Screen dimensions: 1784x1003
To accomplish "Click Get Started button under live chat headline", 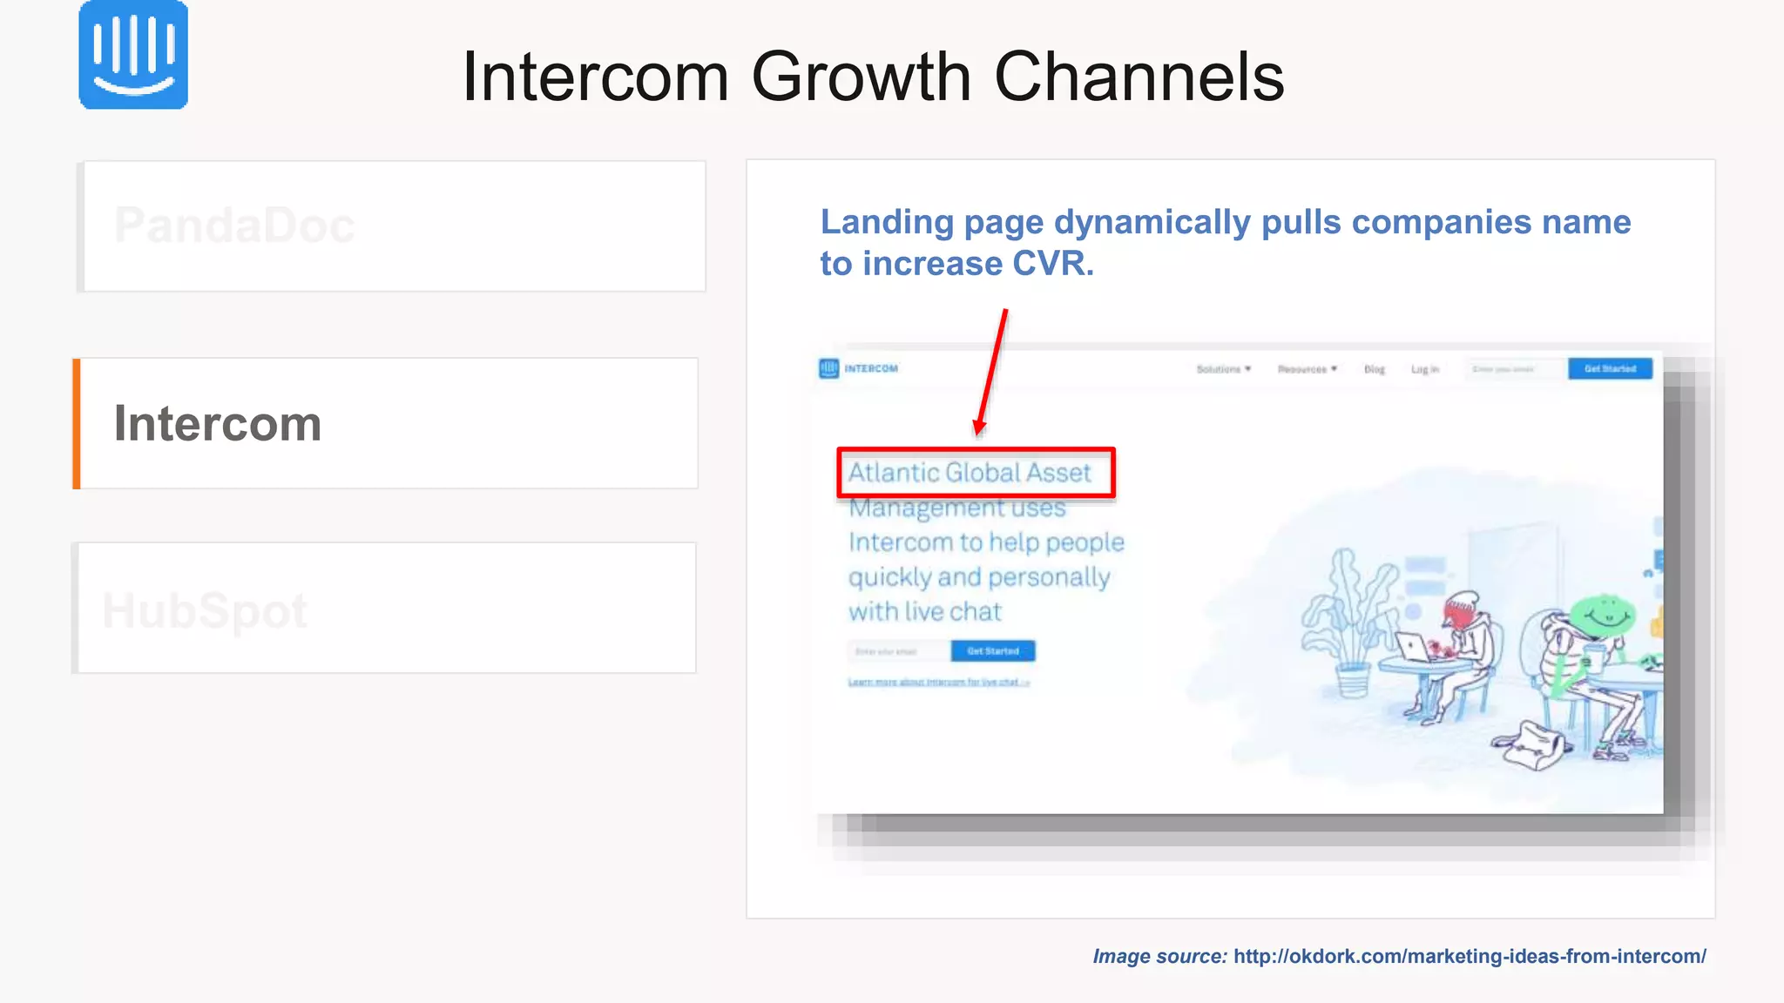I will click(993, 651).
